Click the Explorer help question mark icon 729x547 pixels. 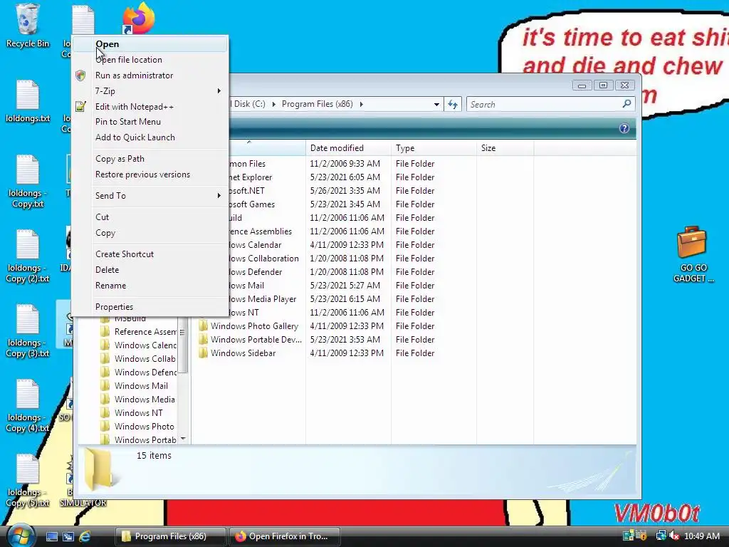624,128
